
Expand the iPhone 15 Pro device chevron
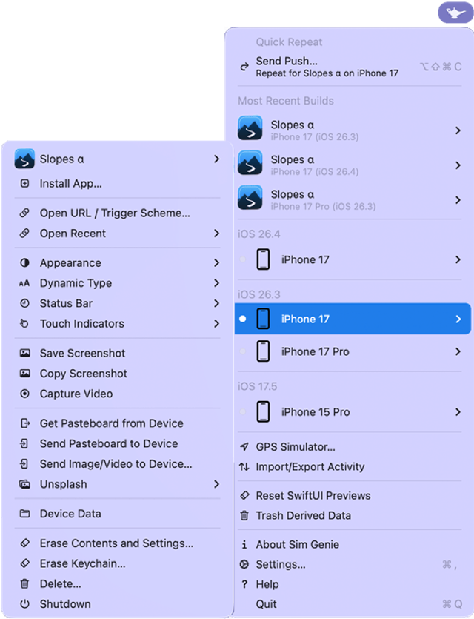(x=458, y=411)
